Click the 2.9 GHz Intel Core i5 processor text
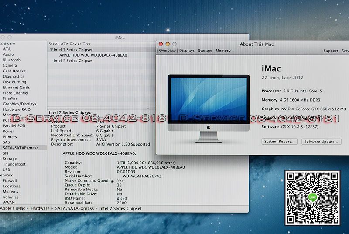349x234 pixels. pyautogui.click(x=302, y=91)
